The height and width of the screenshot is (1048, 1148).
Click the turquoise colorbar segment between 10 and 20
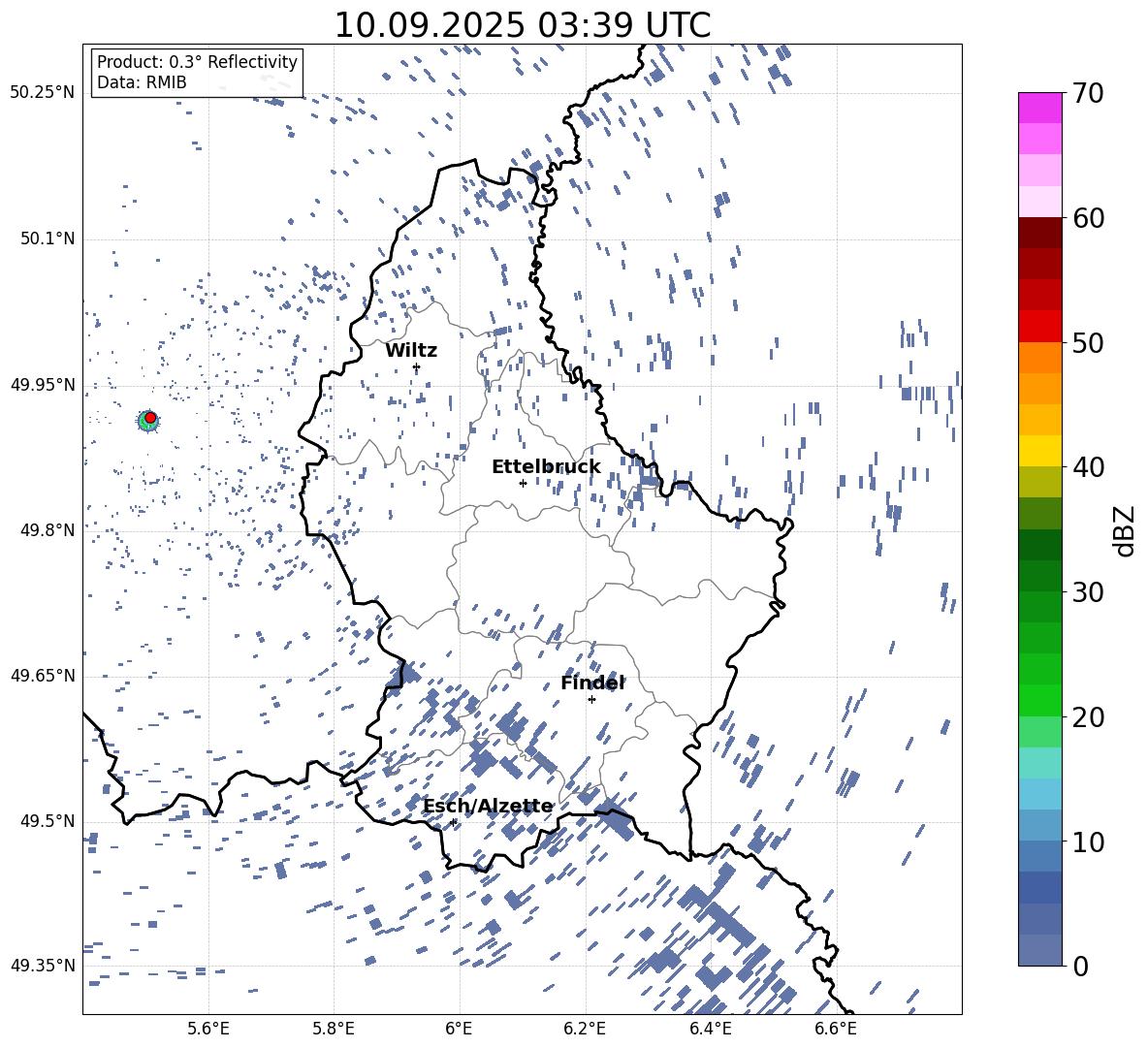click(x=1039, y=763)
